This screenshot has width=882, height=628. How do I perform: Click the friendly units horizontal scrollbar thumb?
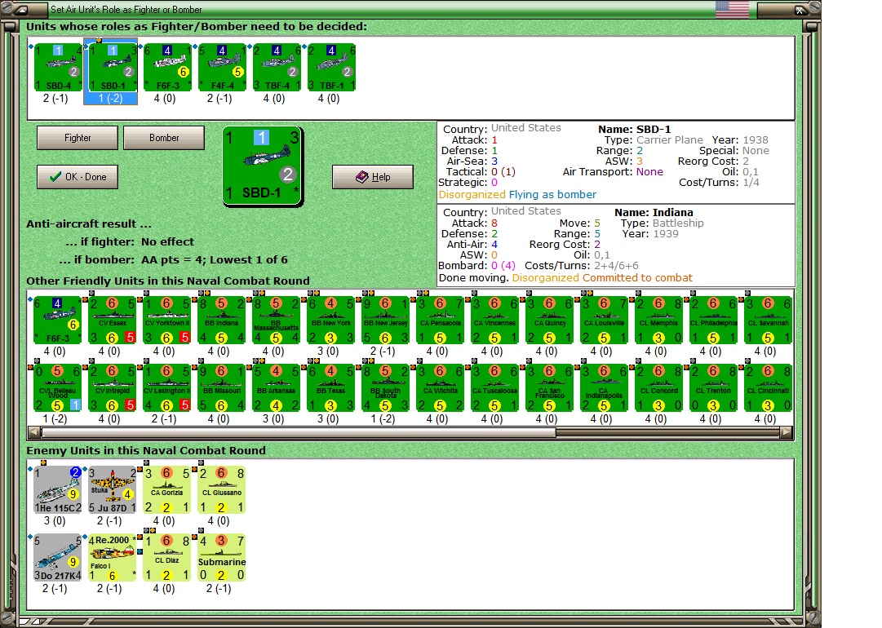coord(299,432)
